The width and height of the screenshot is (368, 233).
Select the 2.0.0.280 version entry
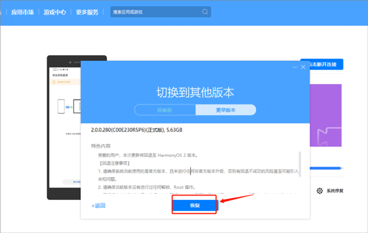tap(137, 130)
